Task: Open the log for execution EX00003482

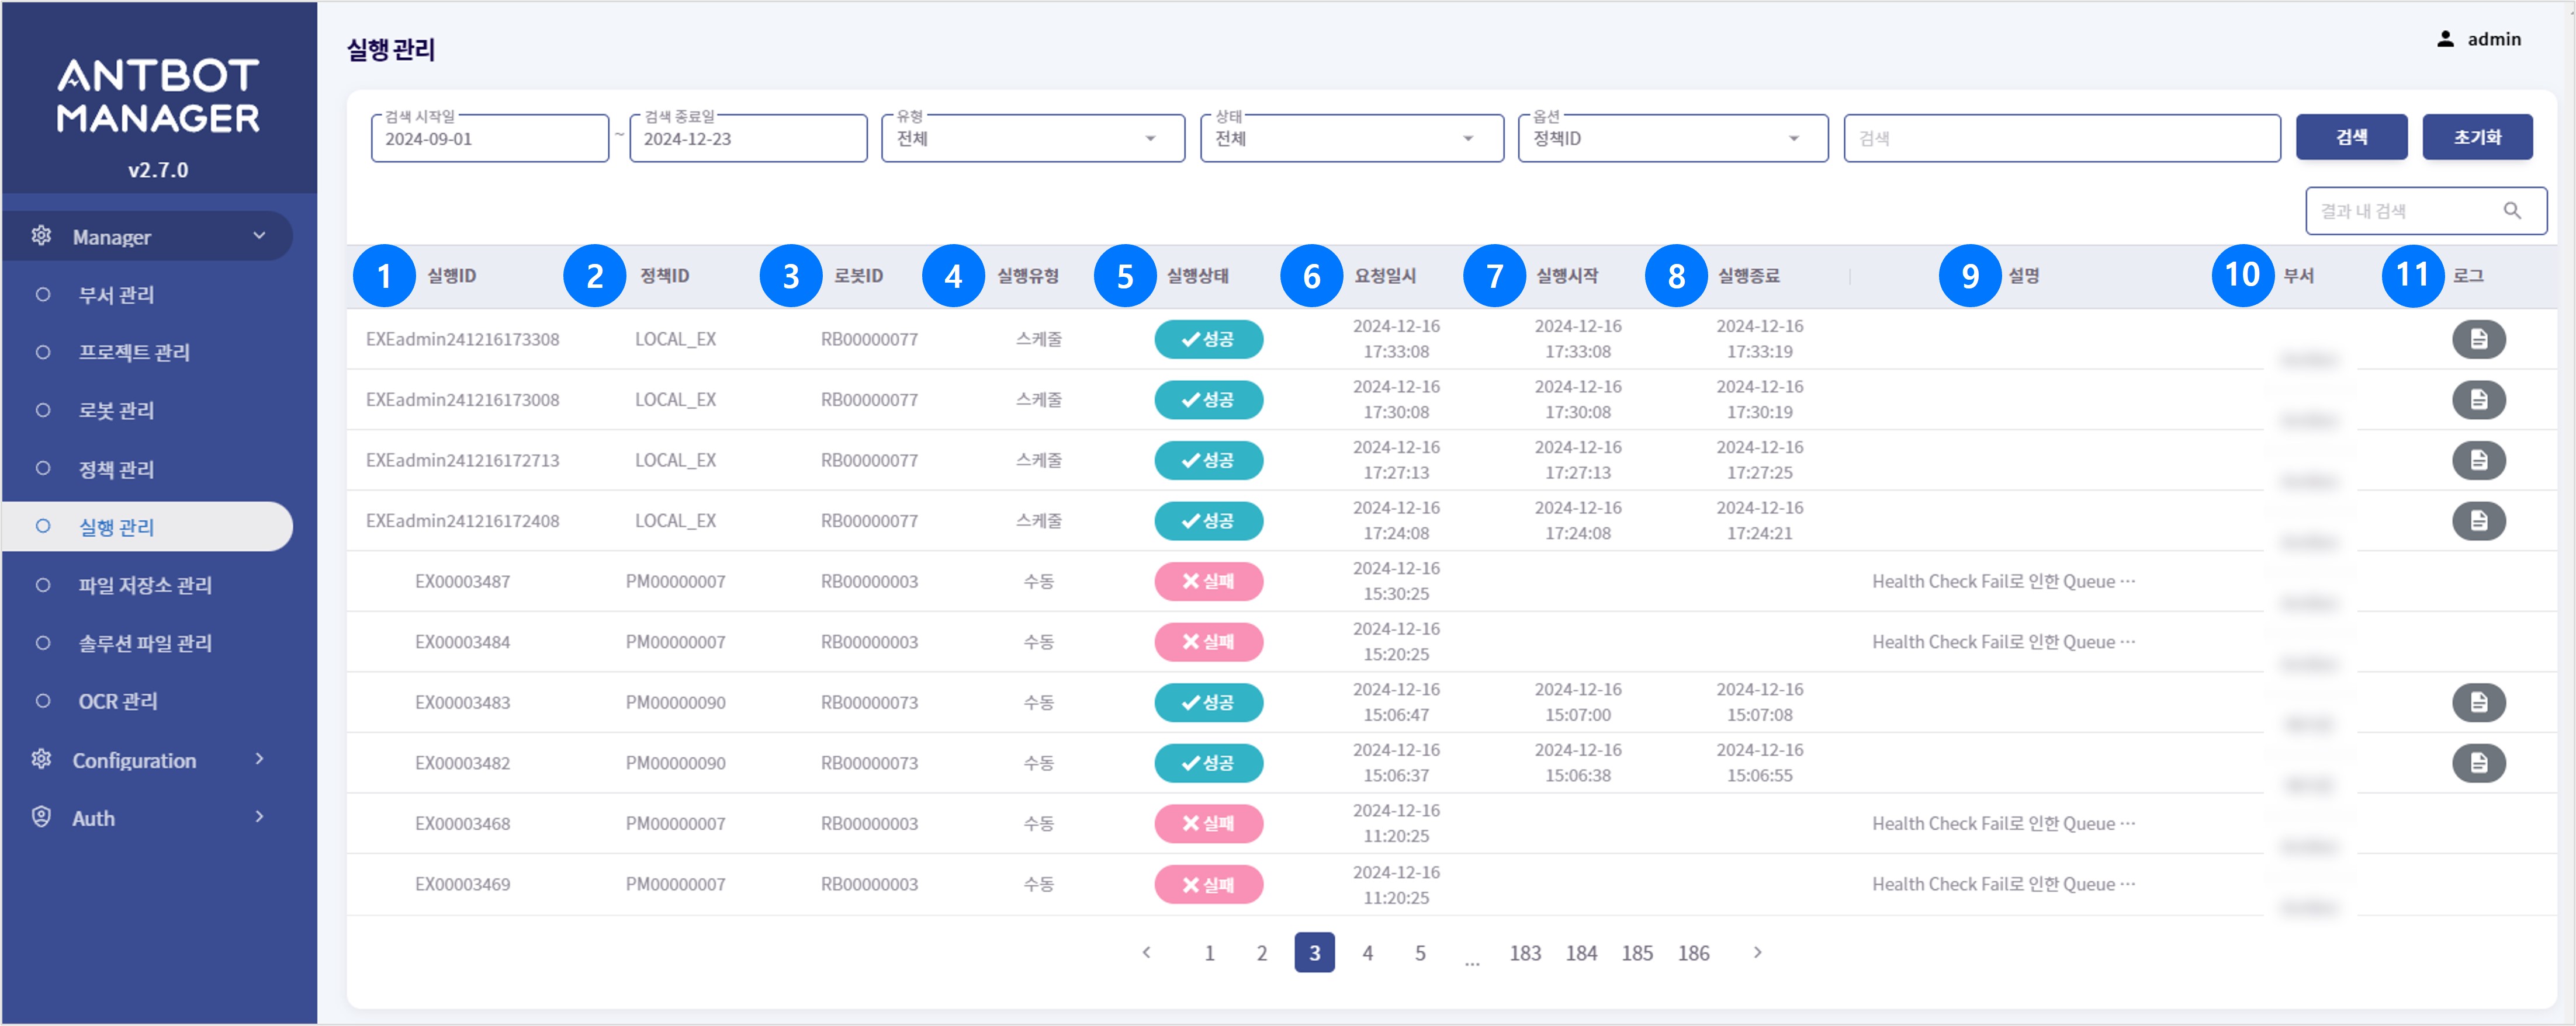Action: 2480,763
